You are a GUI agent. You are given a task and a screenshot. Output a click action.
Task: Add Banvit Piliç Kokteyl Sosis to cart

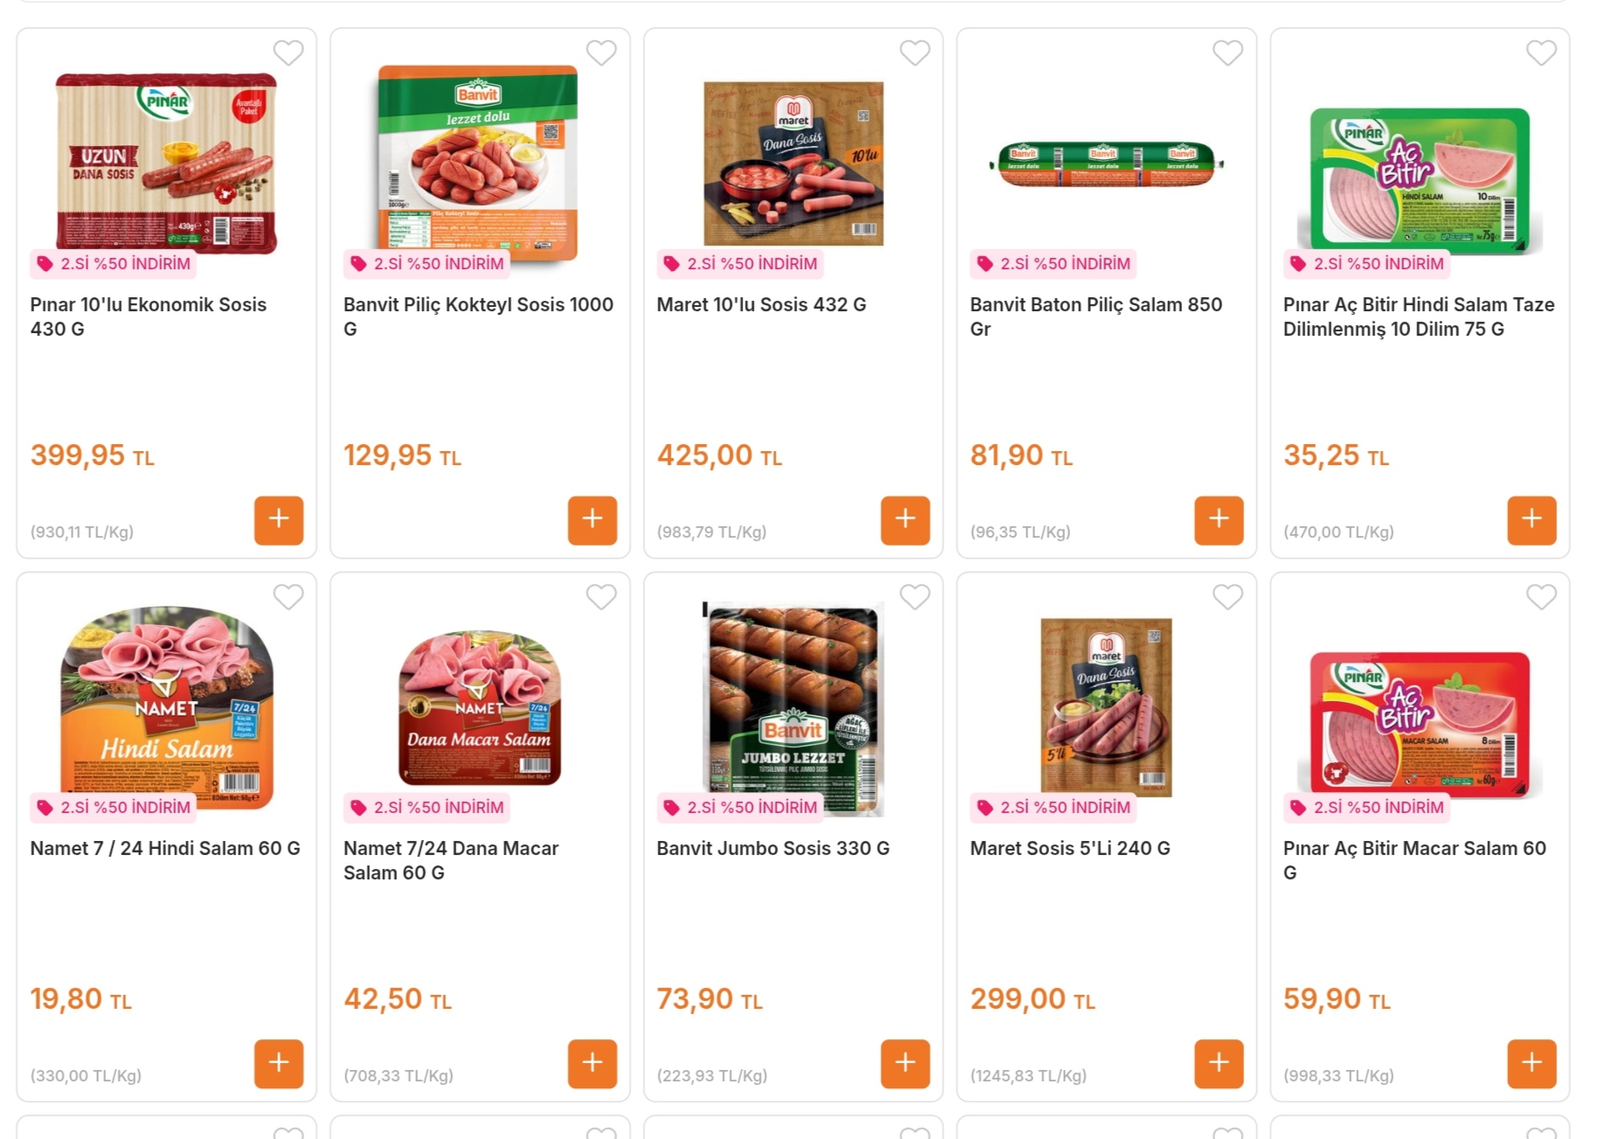click(x=592, y=520)
